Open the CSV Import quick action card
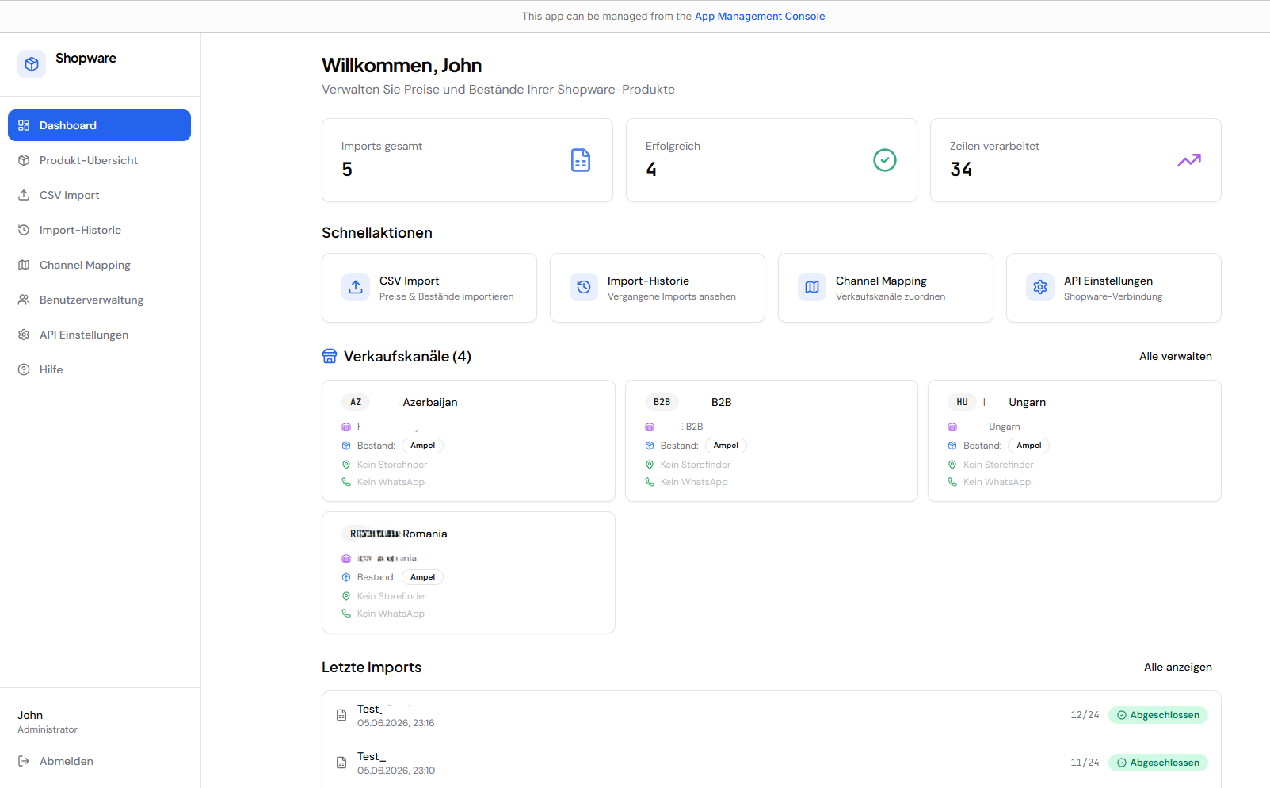Image resolution: width=1270 pixels, height=788 pixels. tap(429, 288)
